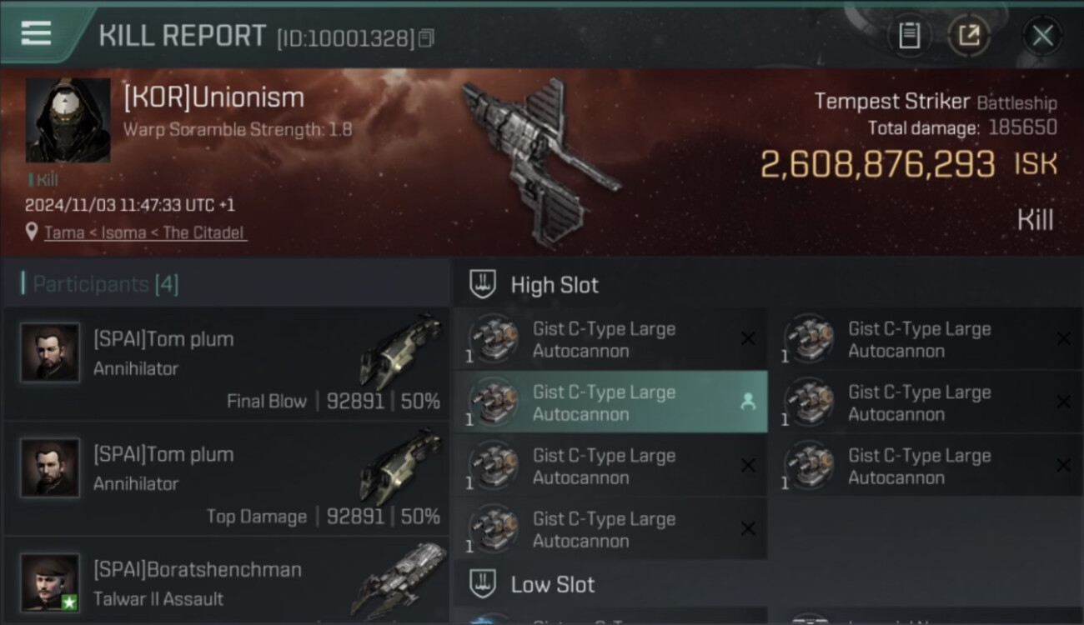
Task: View the [KOR]Unionism pilot portrait
Action: tap(68, 120)
